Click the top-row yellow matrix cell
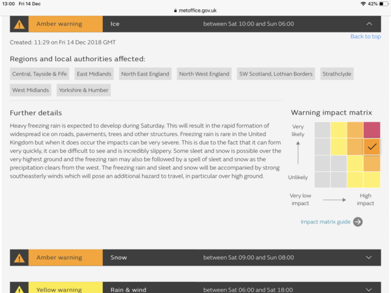This screenshot has height=293, width=391. coord(339,130)
